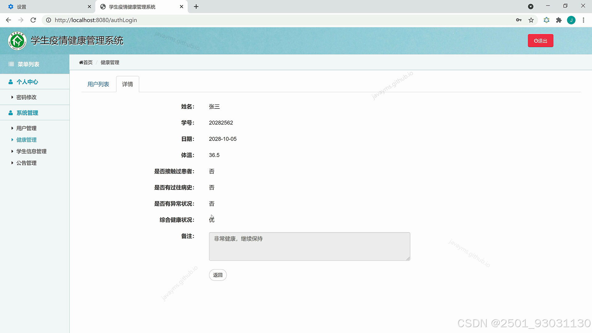The image size is (592, 333).
Task: Open 学生信息管理 in the sidebar
Action: coord(31,151)
